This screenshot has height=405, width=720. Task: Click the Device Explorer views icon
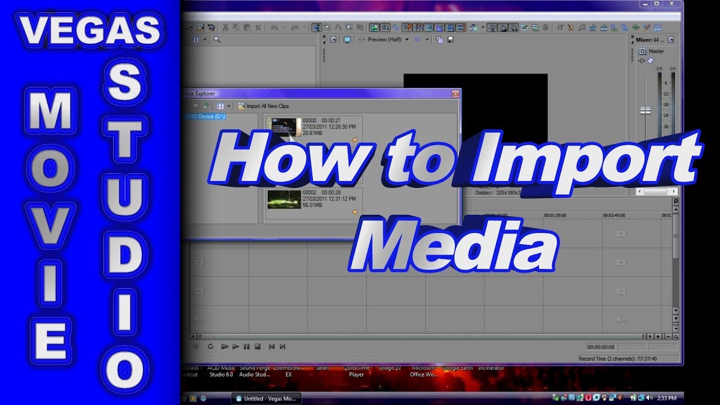[220, 106]
